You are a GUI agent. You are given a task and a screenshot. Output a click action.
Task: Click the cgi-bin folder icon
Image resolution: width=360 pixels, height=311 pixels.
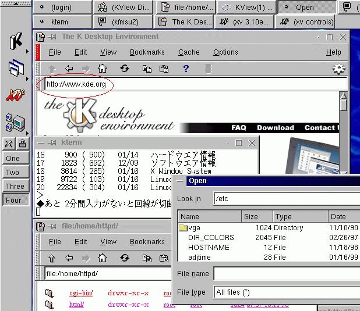coord(50,293)
